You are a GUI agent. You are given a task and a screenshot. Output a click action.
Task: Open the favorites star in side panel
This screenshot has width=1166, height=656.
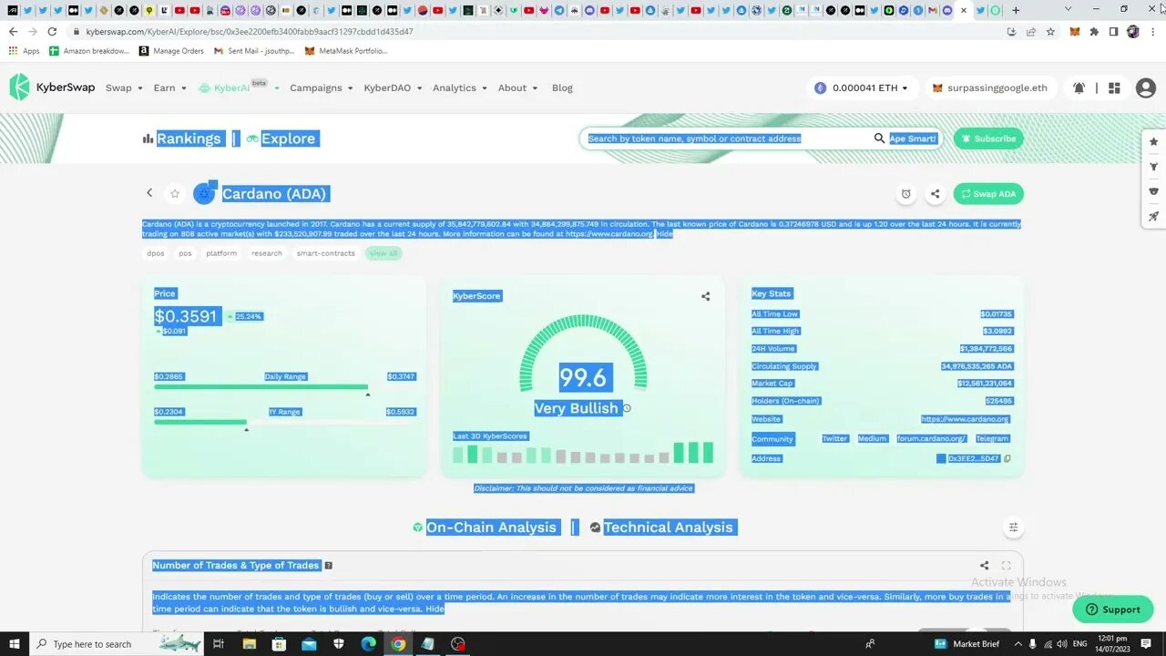point(1153,142)
